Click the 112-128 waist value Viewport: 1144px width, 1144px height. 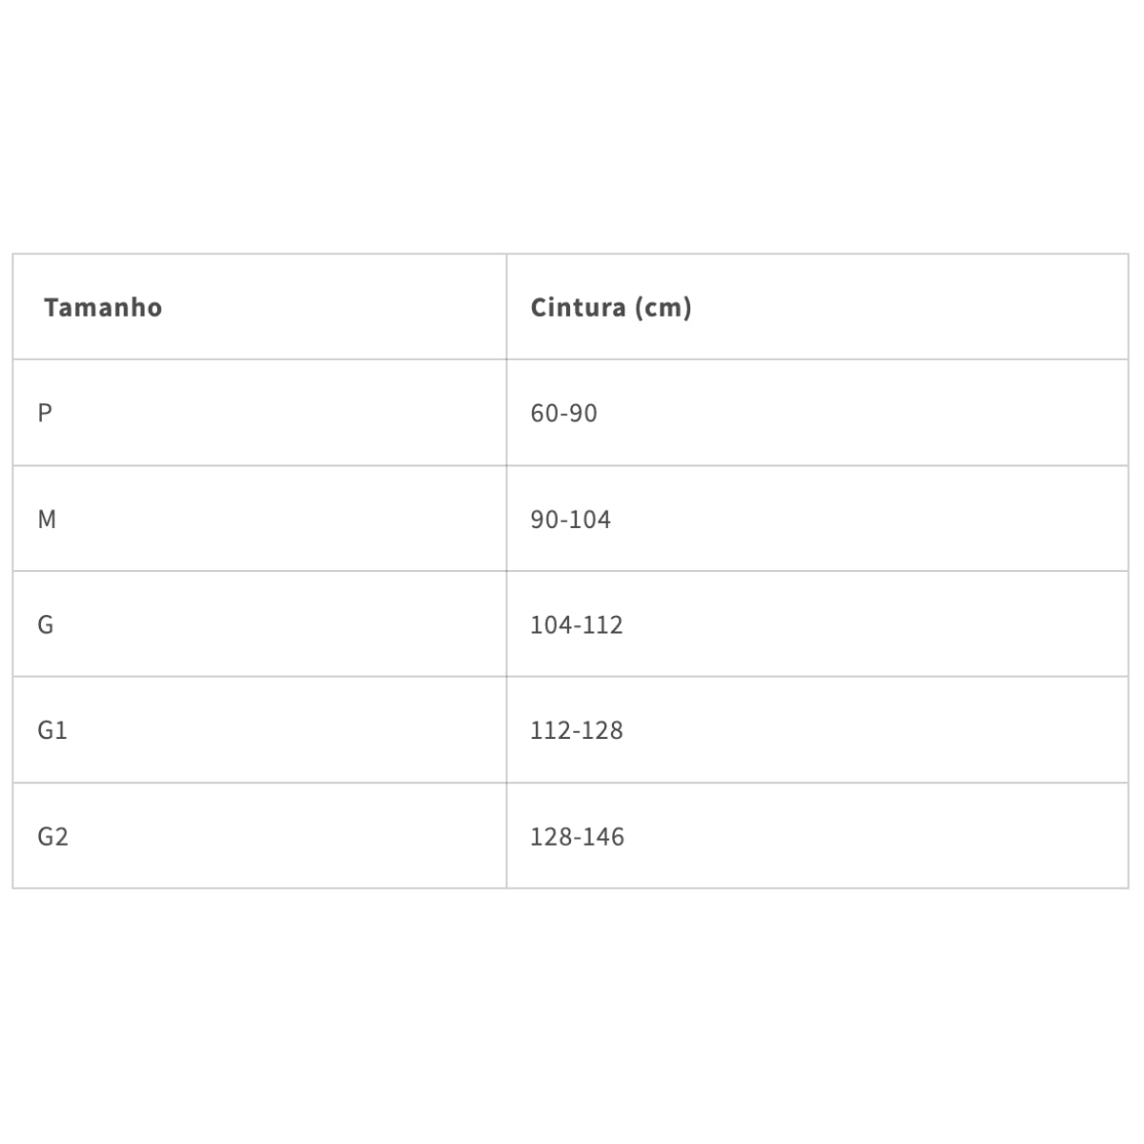click(x=577, y=730)
